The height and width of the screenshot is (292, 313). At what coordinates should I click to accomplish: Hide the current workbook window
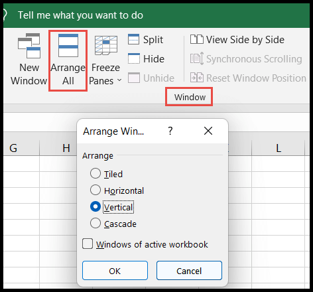coord(146,59)
